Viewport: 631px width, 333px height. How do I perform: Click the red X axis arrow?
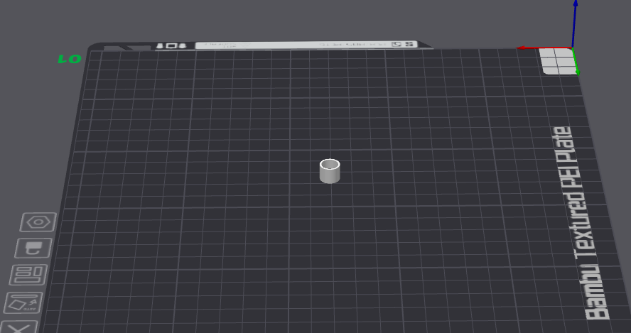(544, 48)
